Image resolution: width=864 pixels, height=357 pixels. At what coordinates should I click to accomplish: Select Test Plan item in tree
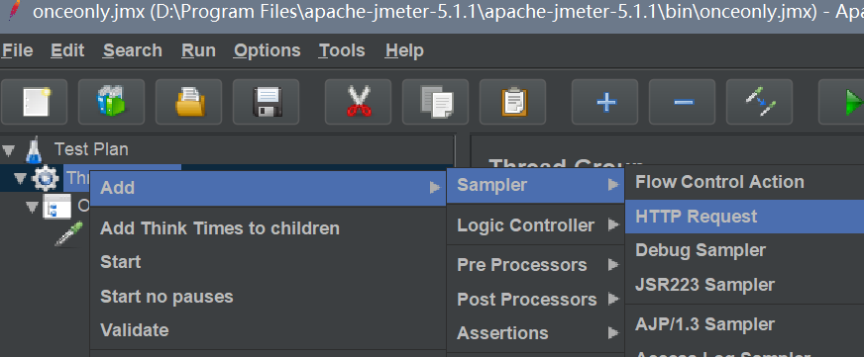click(91, 149)
